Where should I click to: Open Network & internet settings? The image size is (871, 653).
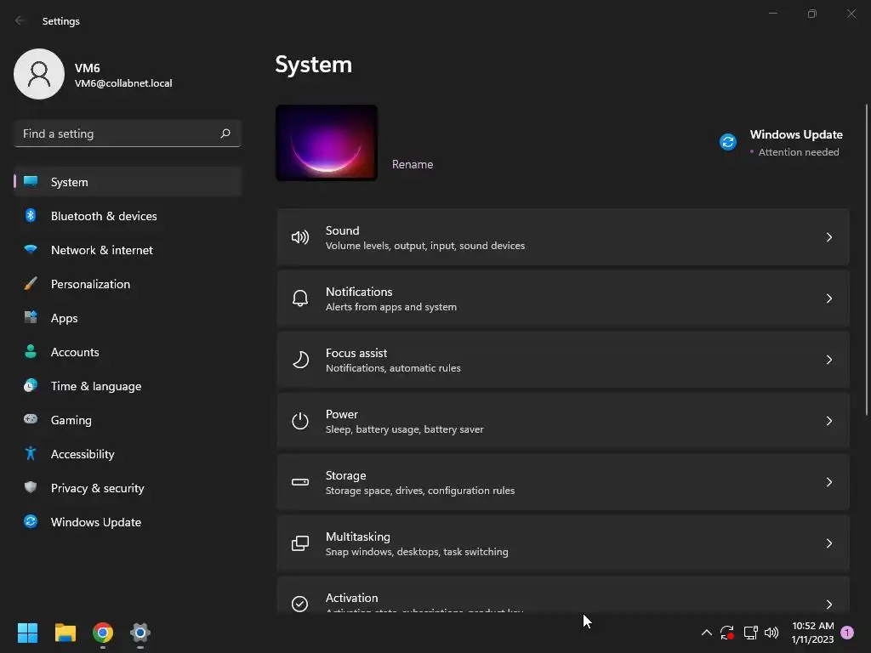128,249
